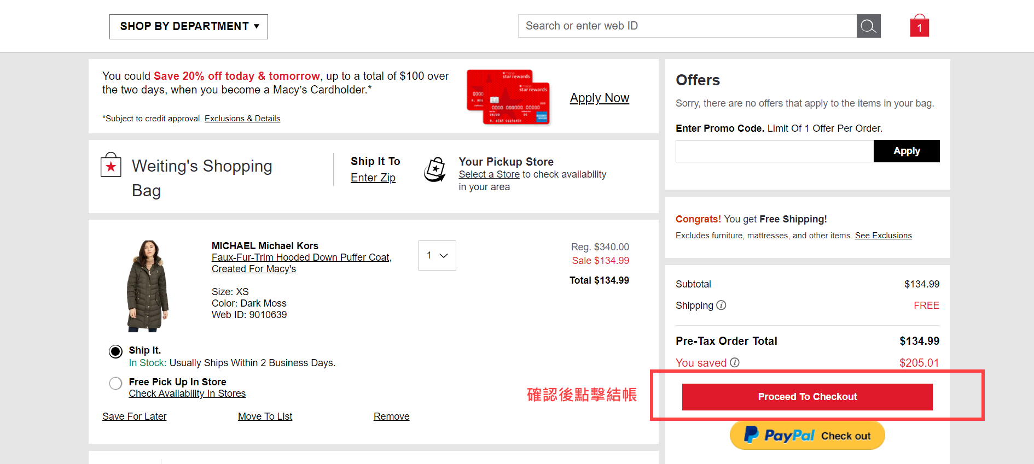Click the pickup store bag icon

pyautogui.click(x=435, y=170)
